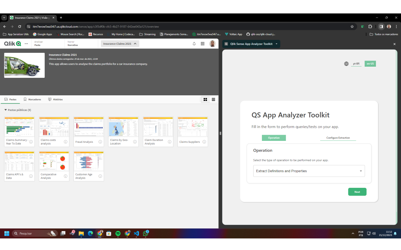
Task: Open info for the Fraud Analysis sheet
Action: coord(100,142)
